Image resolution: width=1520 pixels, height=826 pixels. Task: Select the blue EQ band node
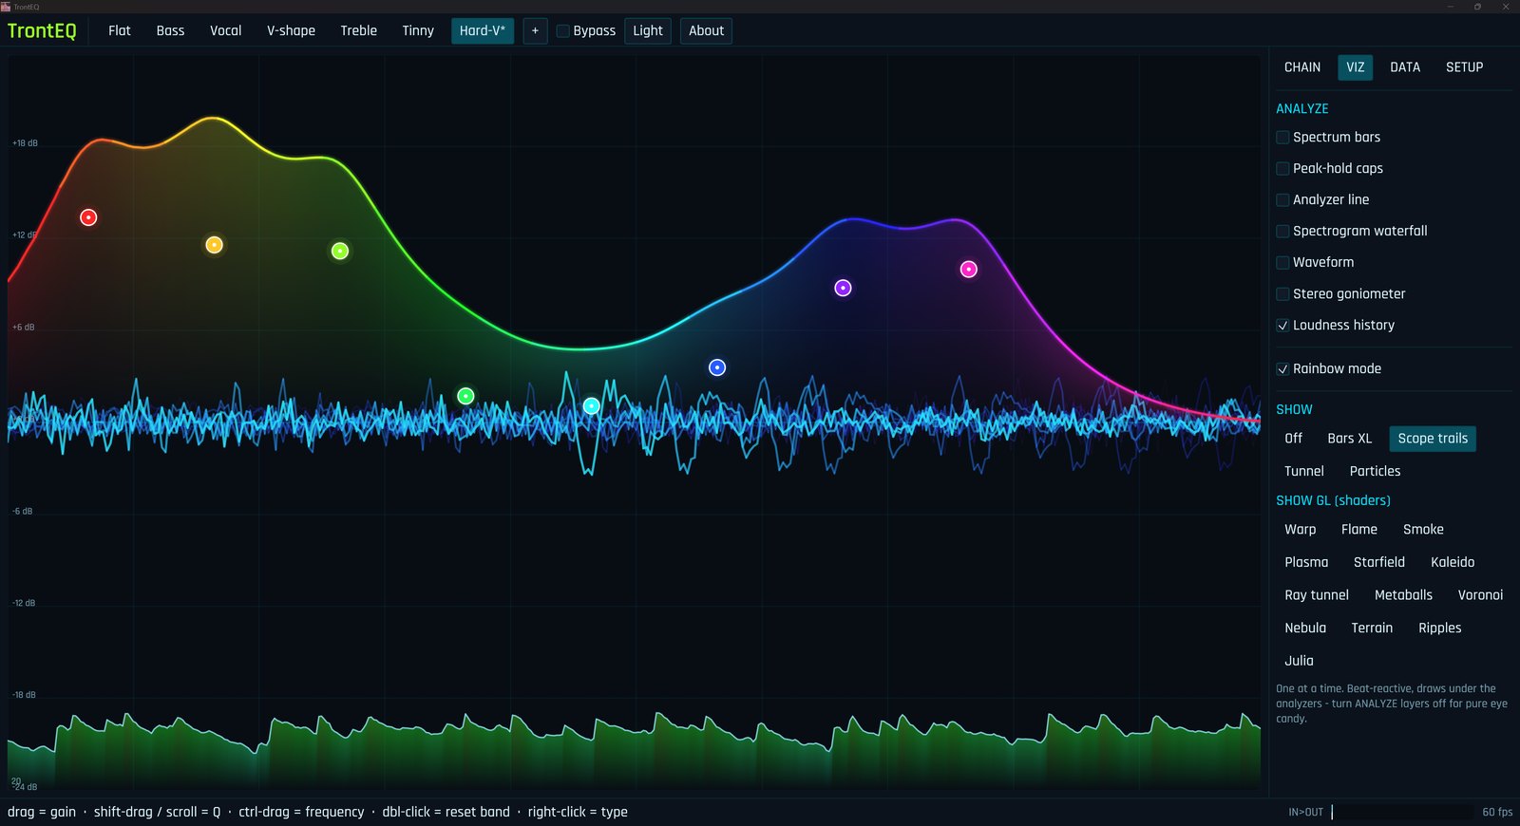pyautogui.click(x=717, y=367)
